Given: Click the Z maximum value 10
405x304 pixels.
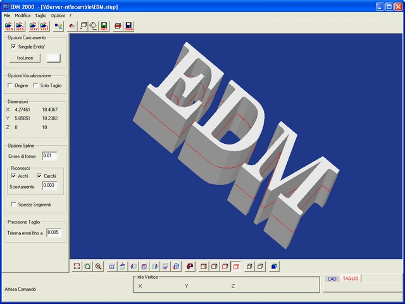Looking at the screenshot, I should pyautogui.click(x=44, y=127).
